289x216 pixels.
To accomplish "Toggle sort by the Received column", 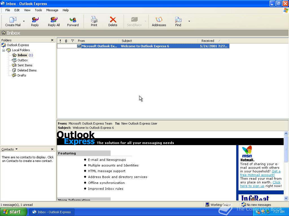I will coord(208,40).
